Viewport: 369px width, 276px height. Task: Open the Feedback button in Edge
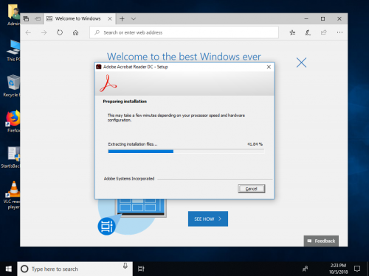[321, 241]
